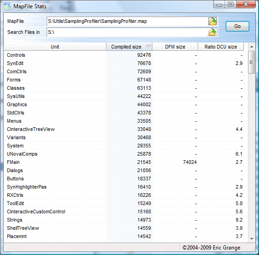
Task: Sort by Ratio DCU size column header
Action: pyautogui.click(x=221, y=47)
